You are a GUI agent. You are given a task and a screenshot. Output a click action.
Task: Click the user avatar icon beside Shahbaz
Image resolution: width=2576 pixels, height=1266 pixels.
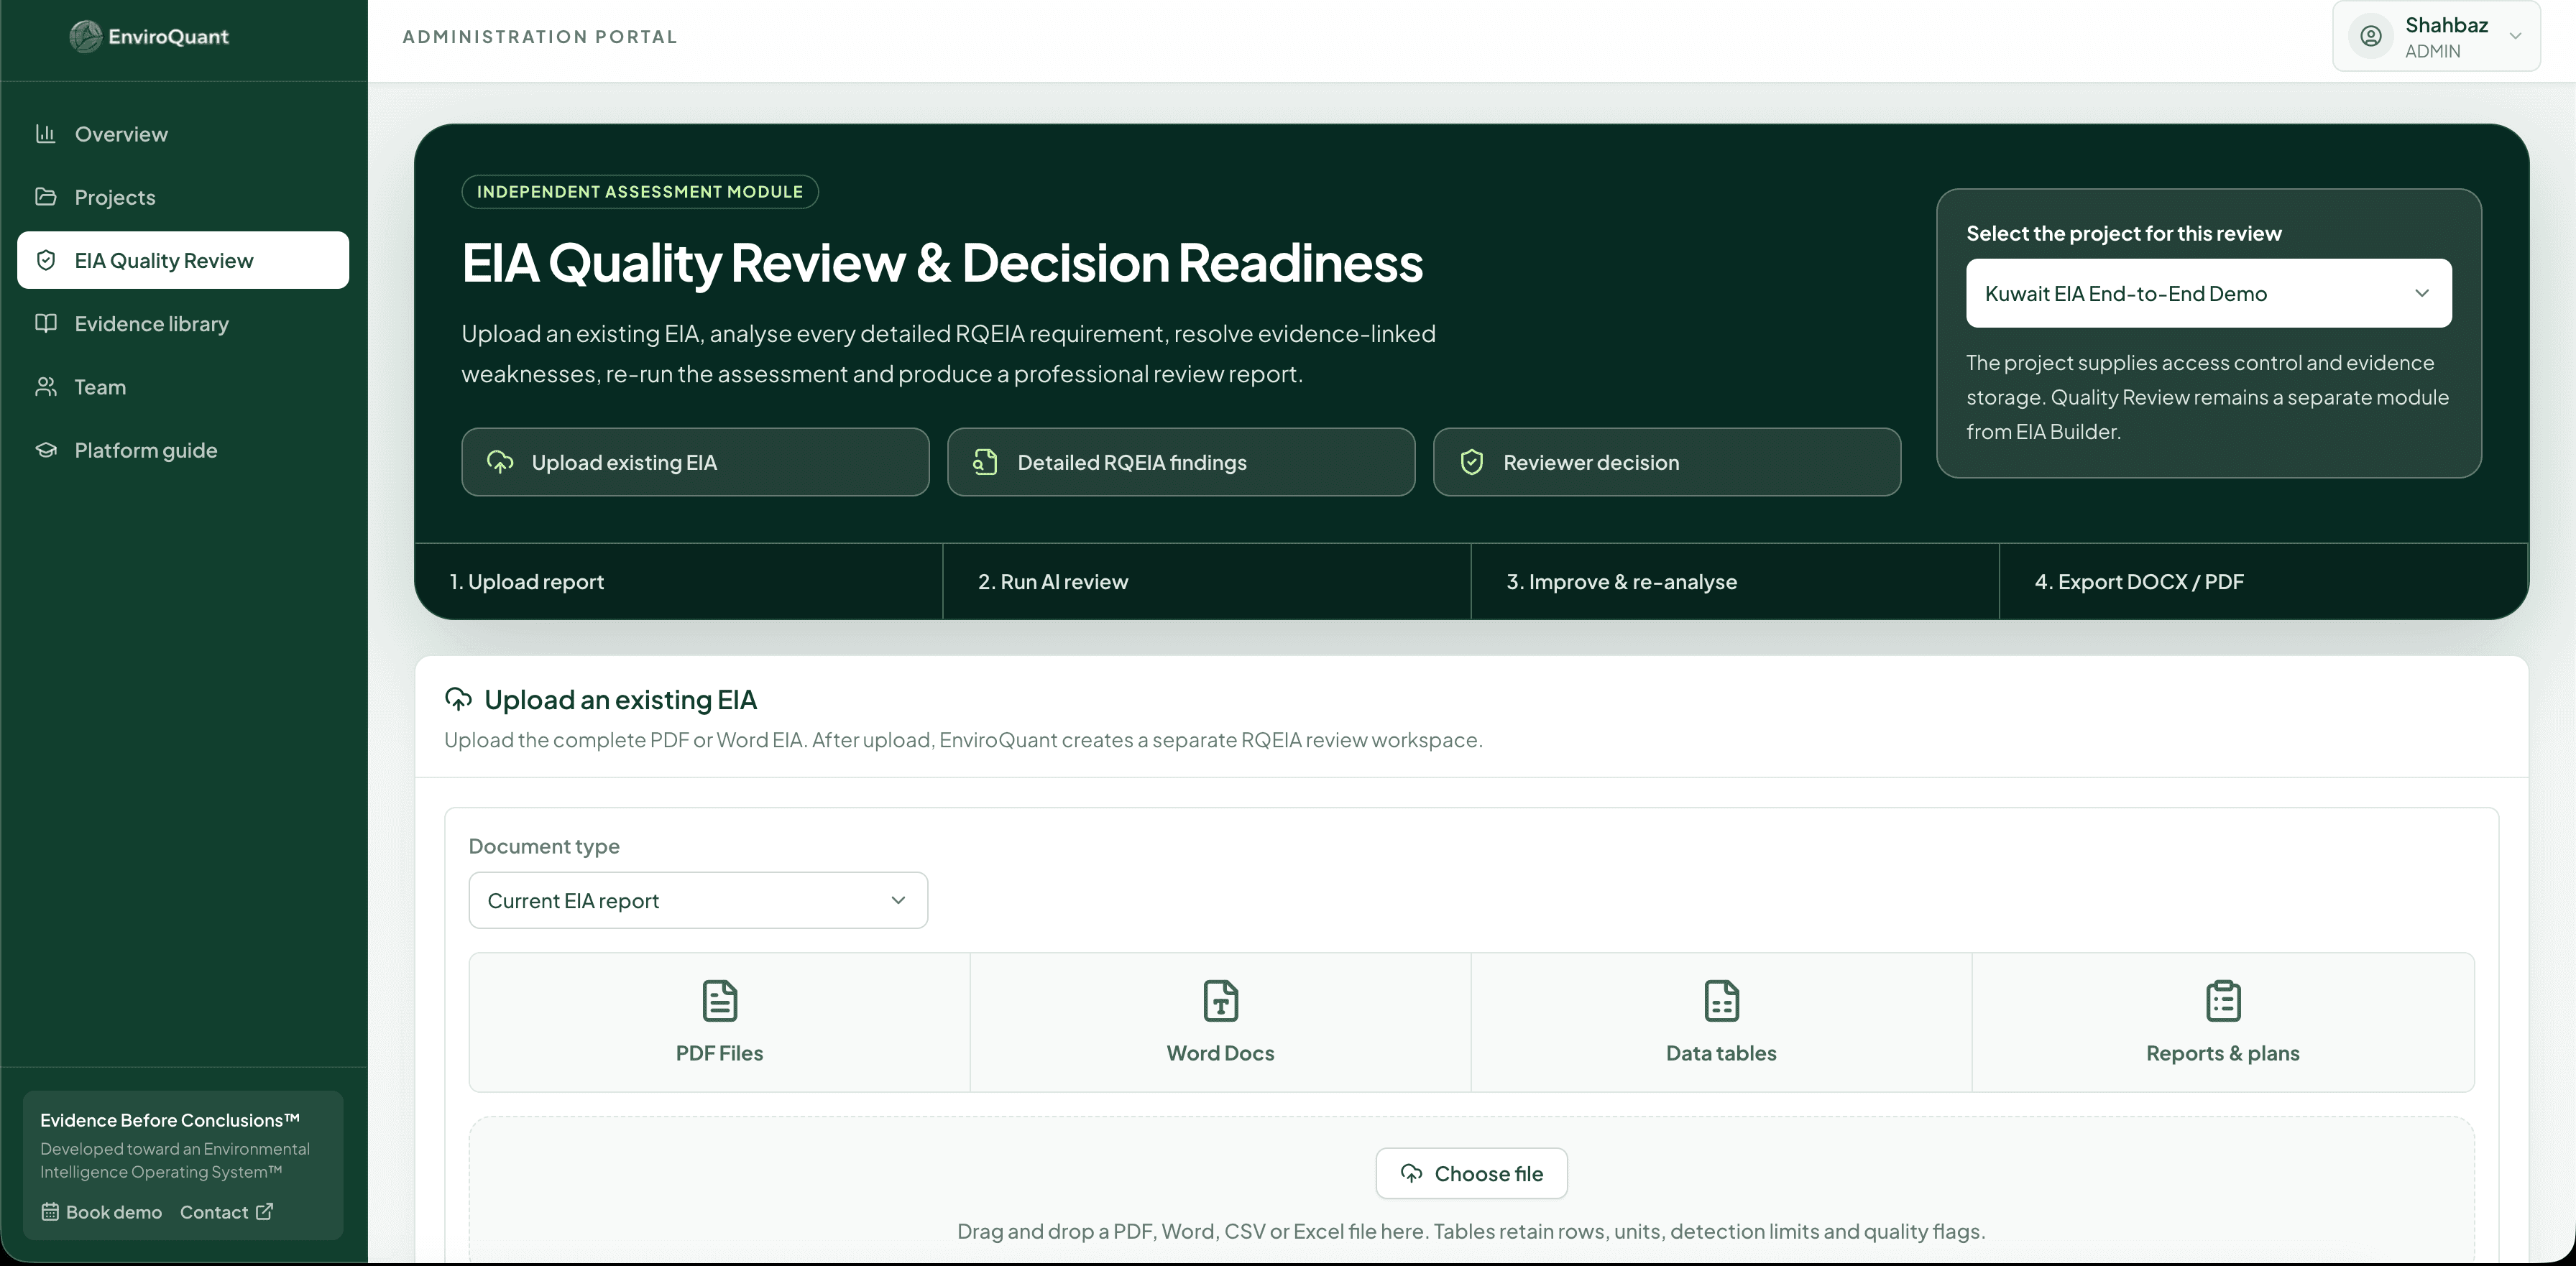tap(2371, 36)
